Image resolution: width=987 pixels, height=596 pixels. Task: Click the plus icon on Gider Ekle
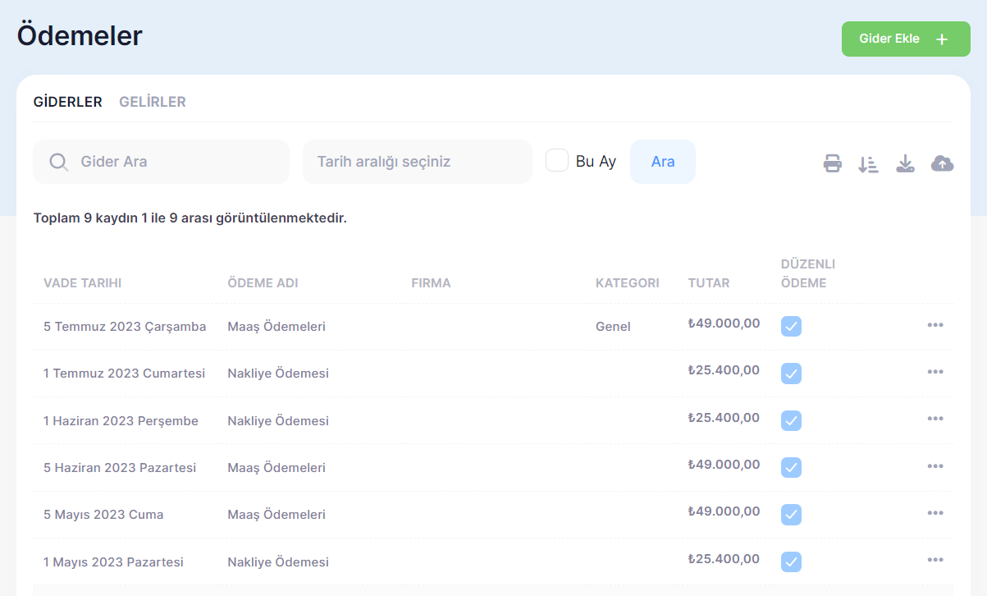(x=942, y=39)
